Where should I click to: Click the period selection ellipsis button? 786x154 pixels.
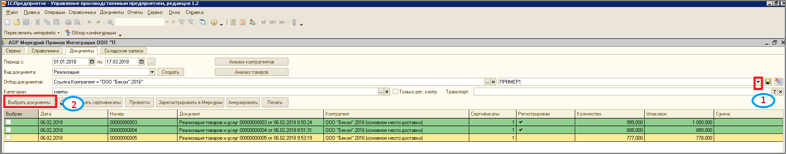point(152,62)
